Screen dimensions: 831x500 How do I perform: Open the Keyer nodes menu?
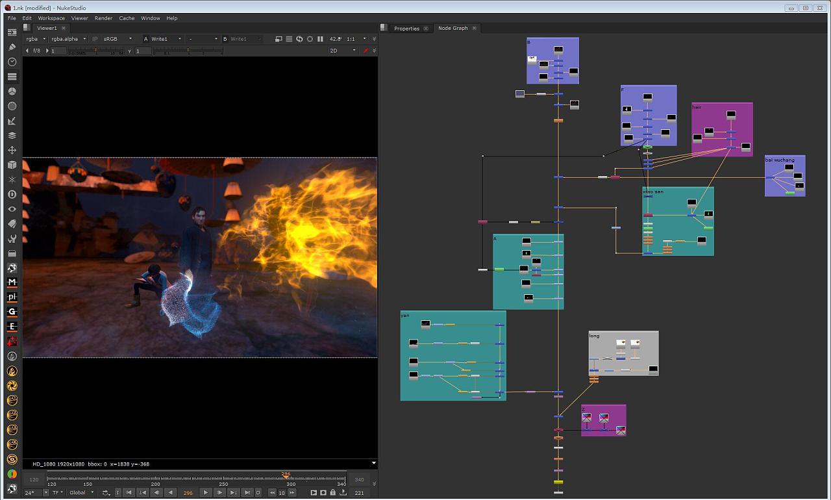(x=12, y=121)
